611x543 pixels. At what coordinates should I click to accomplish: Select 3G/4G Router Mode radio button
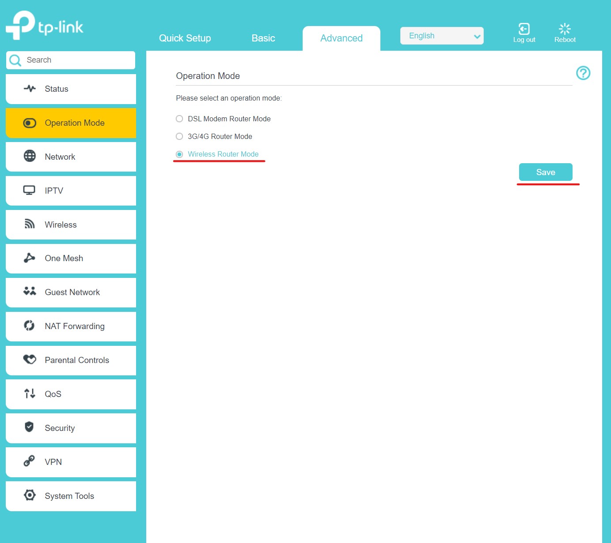[179, 136]
